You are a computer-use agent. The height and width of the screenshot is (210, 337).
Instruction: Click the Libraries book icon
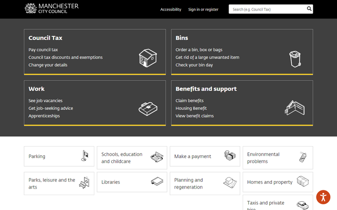coord(157,182)
